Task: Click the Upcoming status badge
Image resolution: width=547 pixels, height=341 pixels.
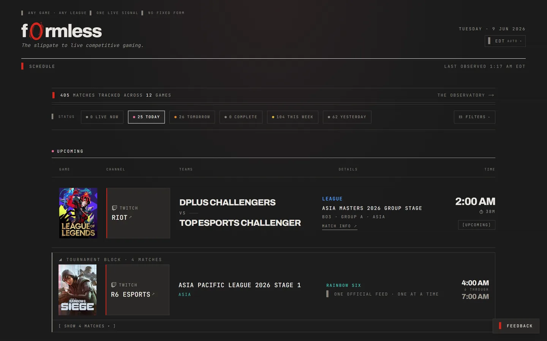Action: [x=476, y=225]
